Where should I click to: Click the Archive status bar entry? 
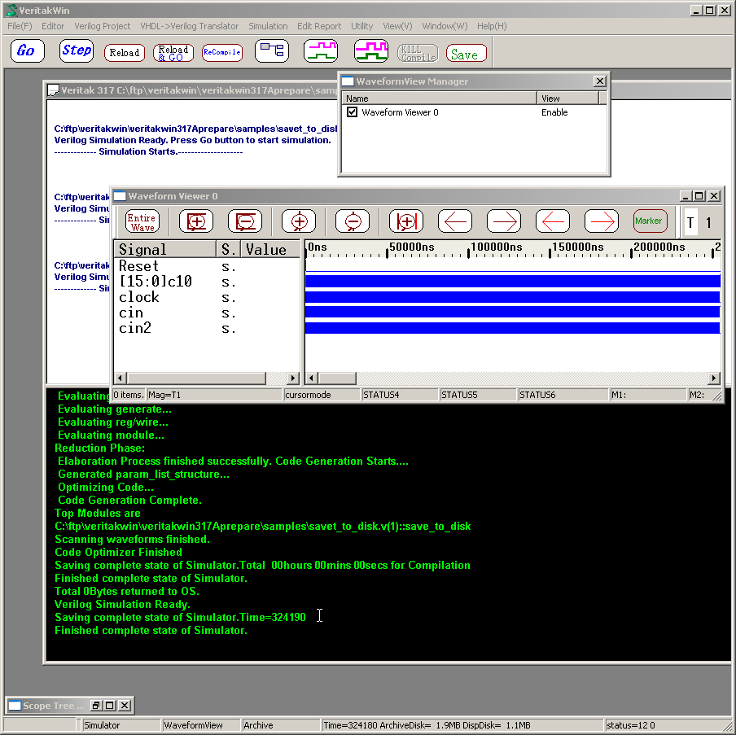pyautogui.click(x=281, y=725)
